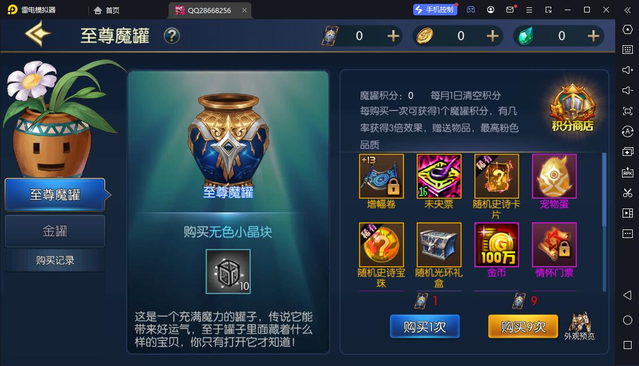Click the reward list scrollbar
Screen dimensions: 639x366
604,222
